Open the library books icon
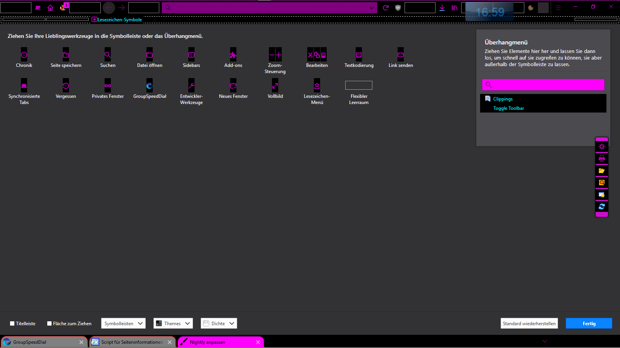This screenshot has height=348, width=620. [455, 8]
